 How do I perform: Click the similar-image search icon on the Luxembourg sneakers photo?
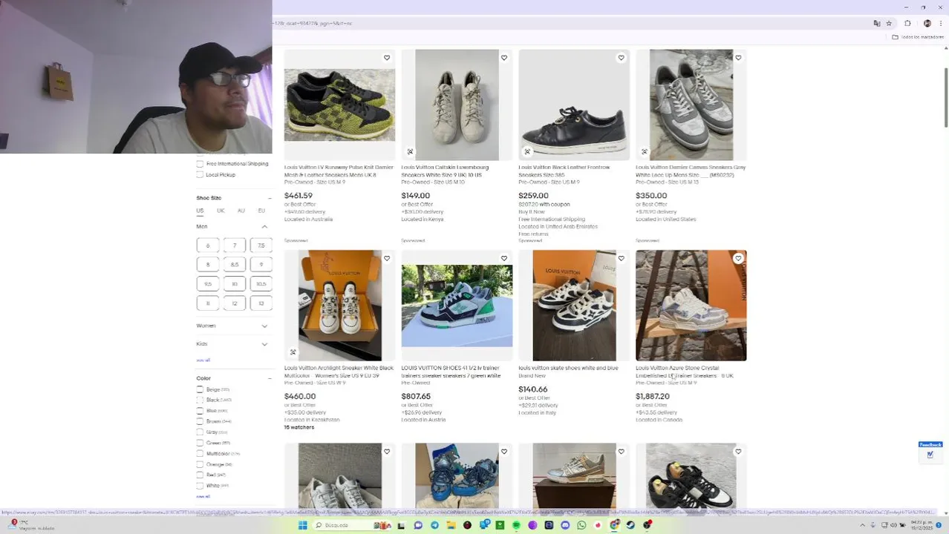click(x=410, y=152)
